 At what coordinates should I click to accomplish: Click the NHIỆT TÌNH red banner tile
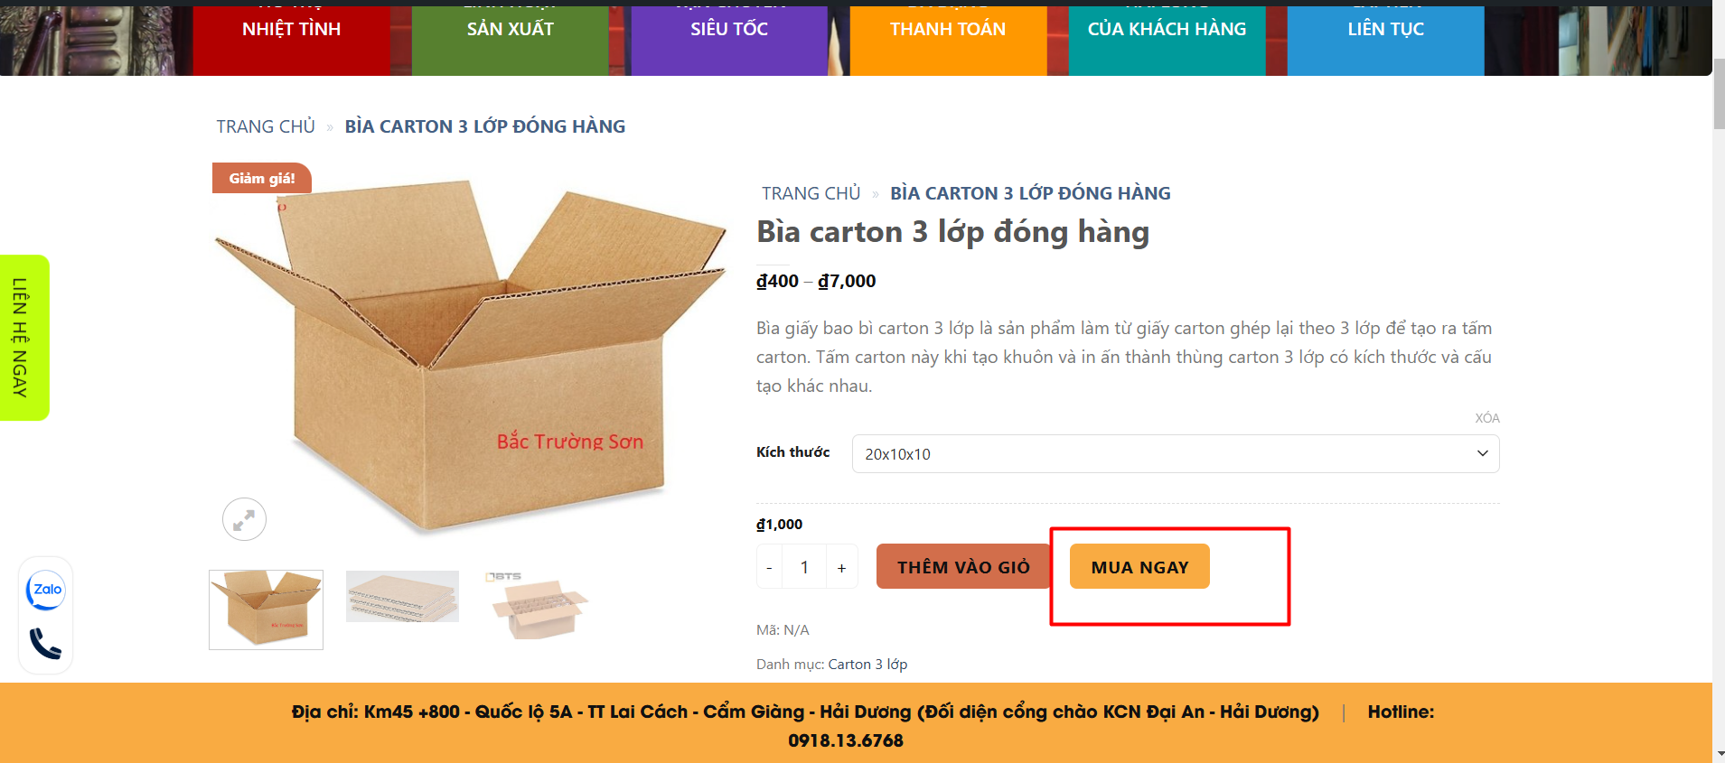point(291,36)
